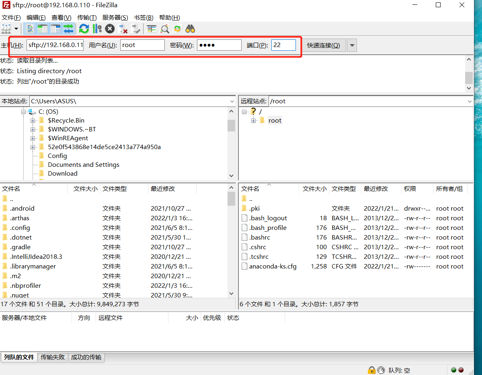Viewport: 482px width, 375px height.
Task: Select the Download folder in local tree
Action: tap(62, 174)
